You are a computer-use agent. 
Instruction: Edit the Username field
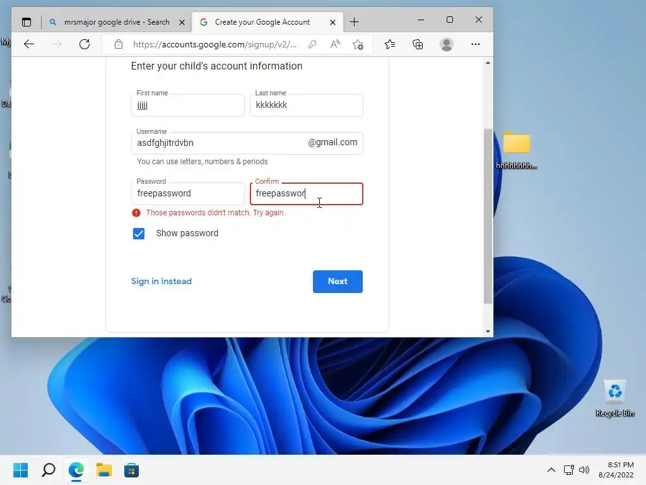tap(247, 143)
